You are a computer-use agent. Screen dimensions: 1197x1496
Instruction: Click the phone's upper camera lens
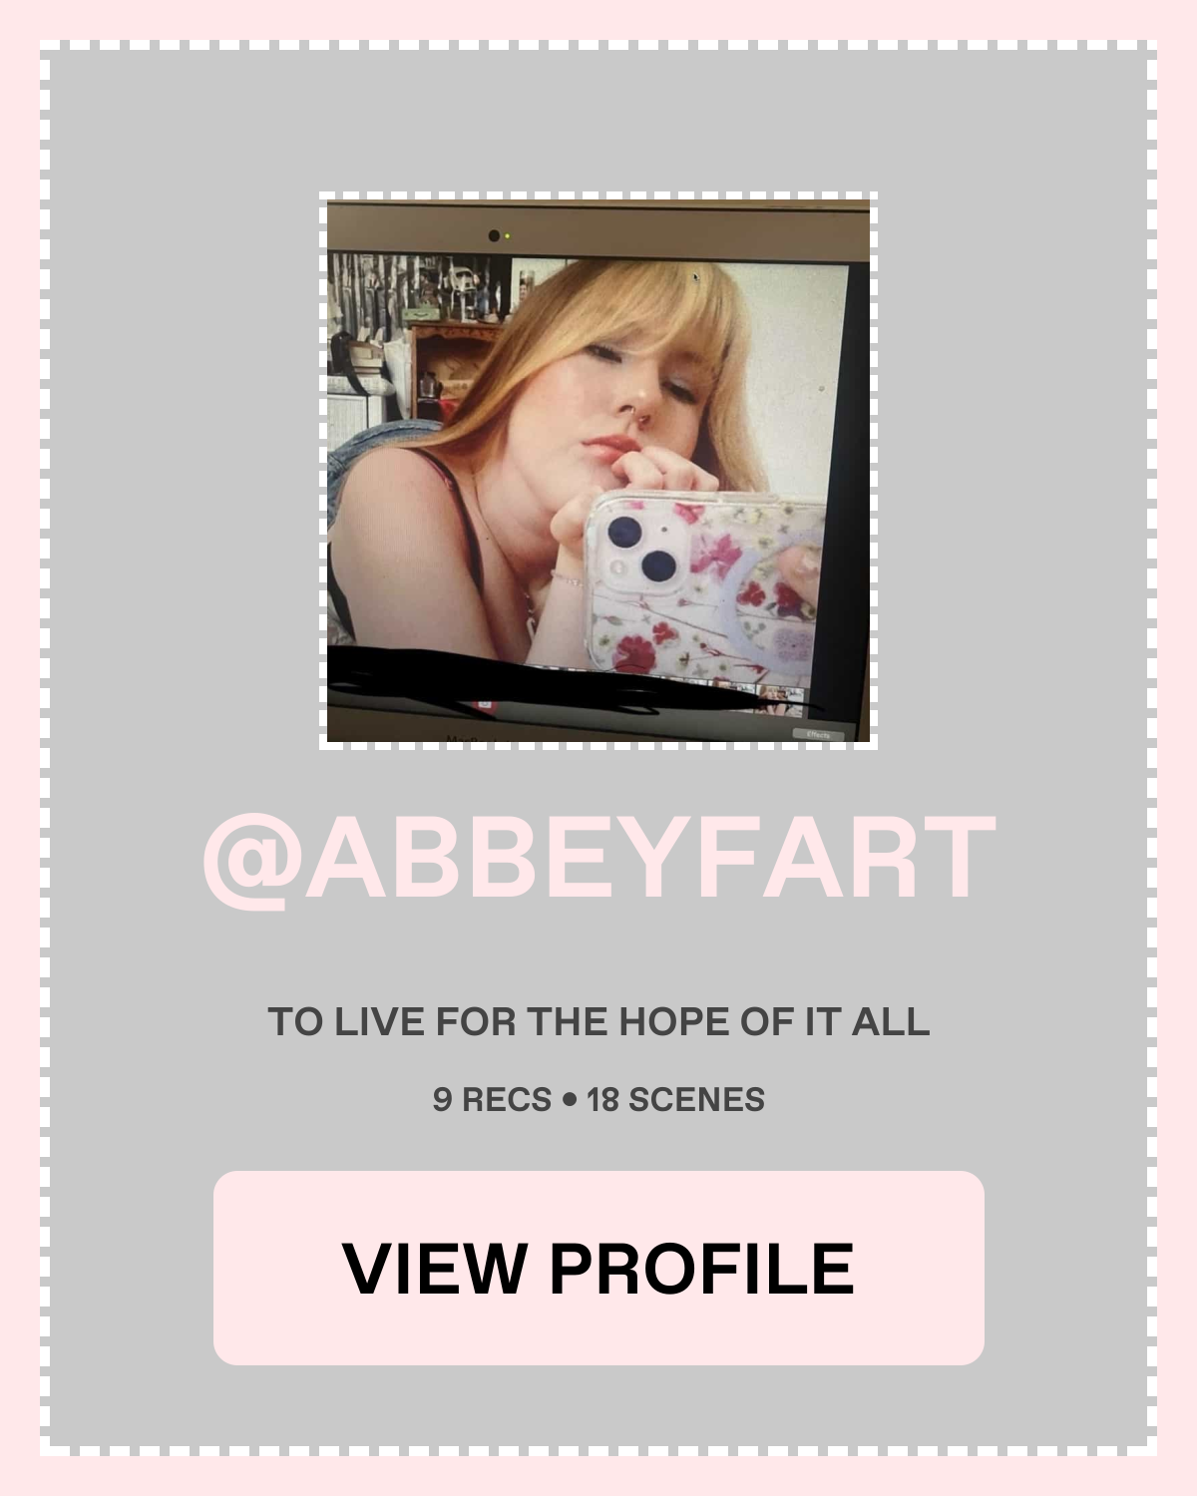coord(624,532)
